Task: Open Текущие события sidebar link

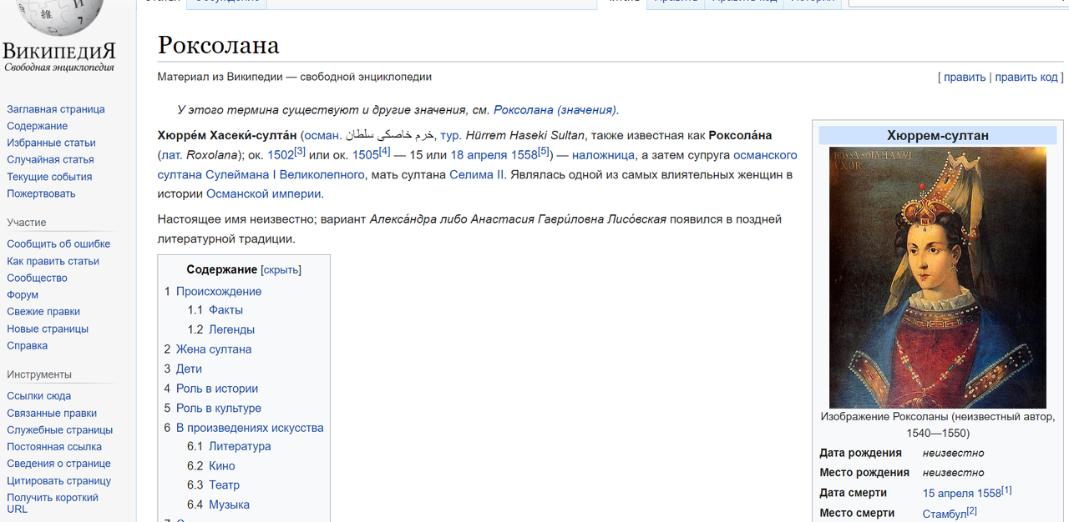Action: pos(49,177)
